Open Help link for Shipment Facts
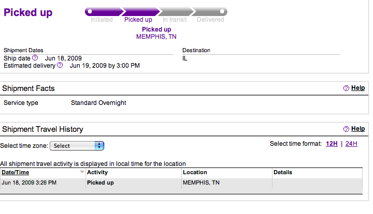Screen dimensions: 373x214 (358, 88)
